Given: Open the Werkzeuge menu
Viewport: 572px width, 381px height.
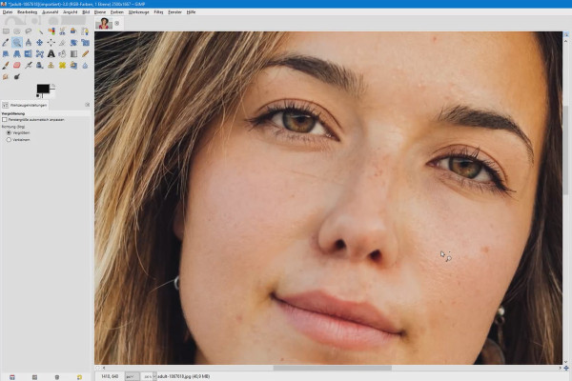Looking at the screenshot, I should click(x=138, y=12).
